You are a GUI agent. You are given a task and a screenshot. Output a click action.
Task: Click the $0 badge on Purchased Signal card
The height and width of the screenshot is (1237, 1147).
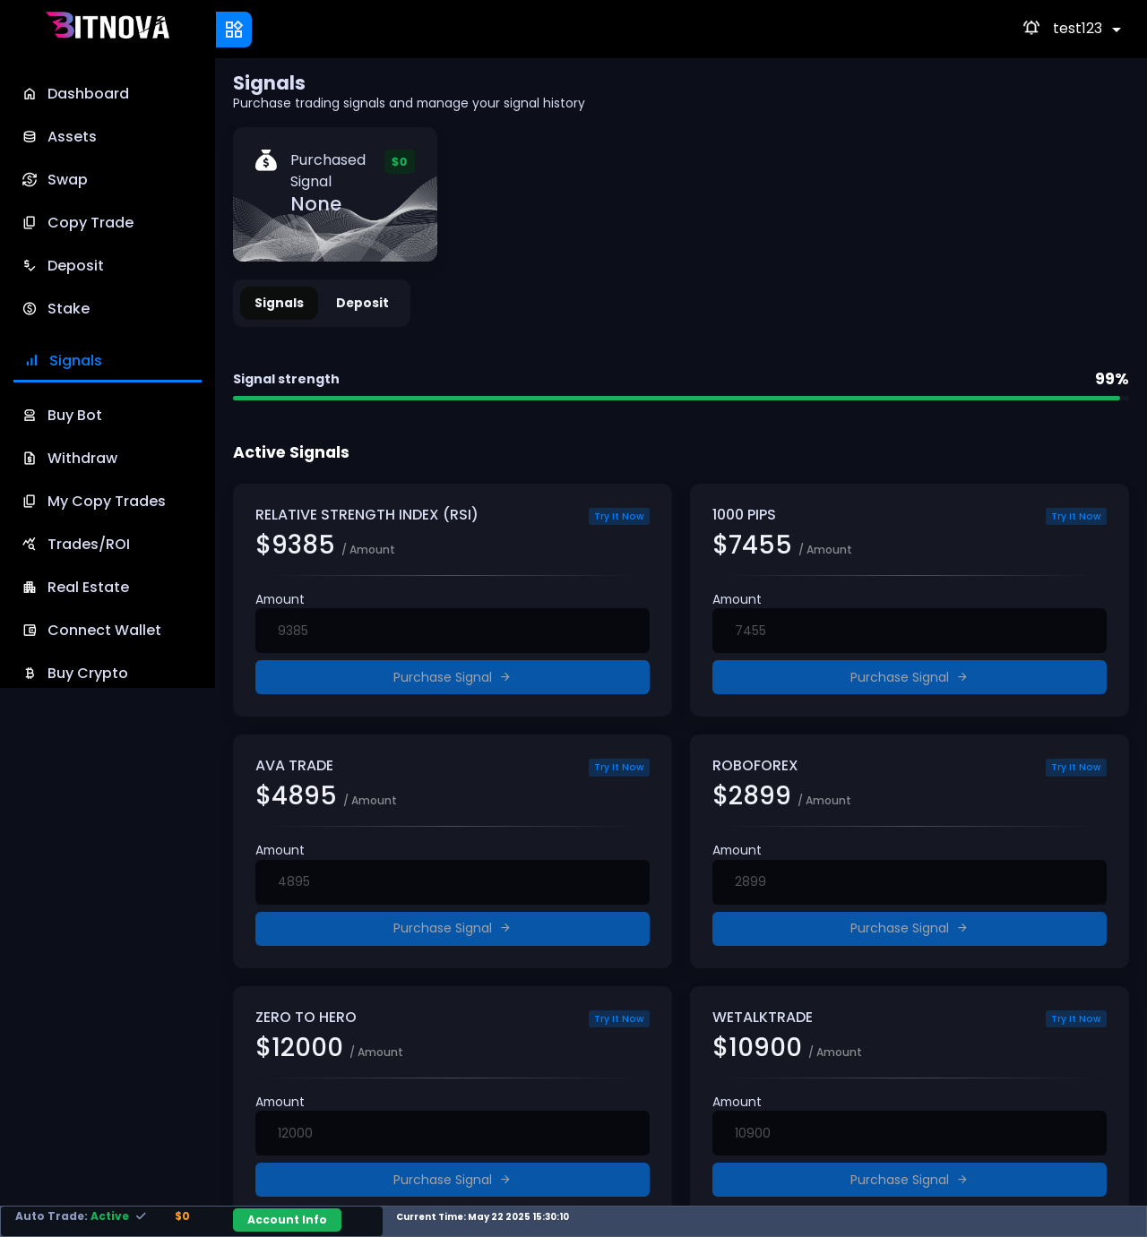pos(400,162)
